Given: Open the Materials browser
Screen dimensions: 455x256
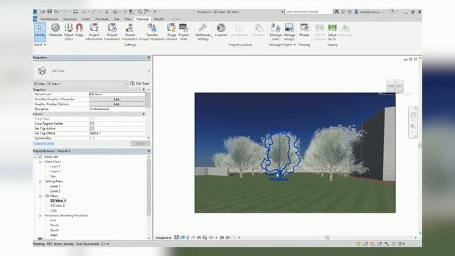Looking at the screenshot, I should click(x=55, y=30).
